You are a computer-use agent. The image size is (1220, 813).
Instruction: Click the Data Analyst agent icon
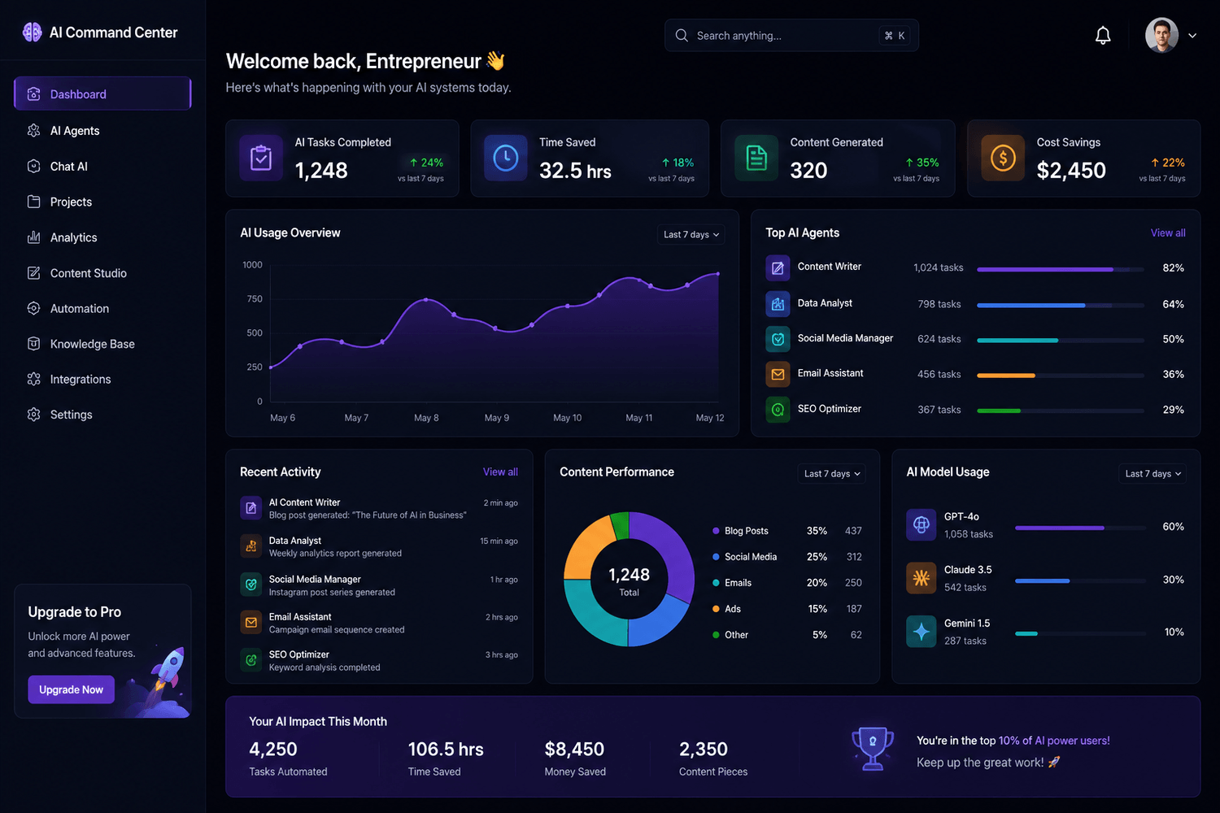pyautogui.click(x=778, y=303)
